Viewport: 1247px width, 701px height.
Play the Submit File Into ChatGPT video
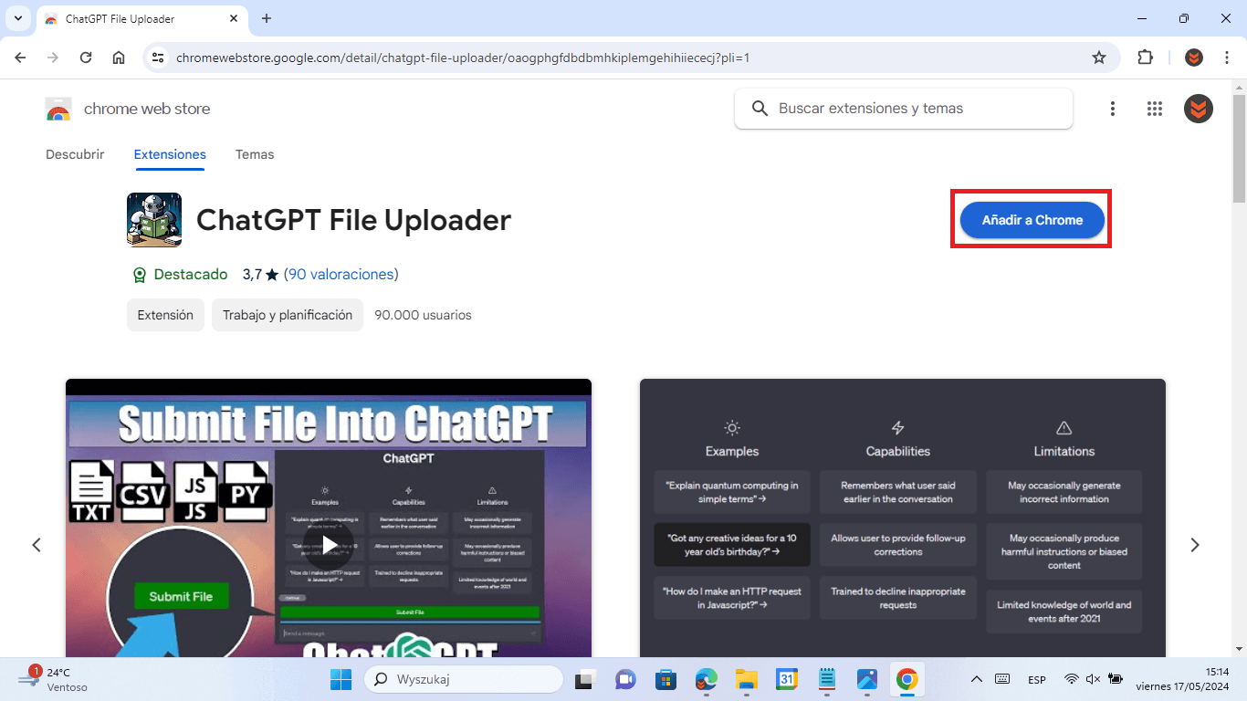(329, 544)
